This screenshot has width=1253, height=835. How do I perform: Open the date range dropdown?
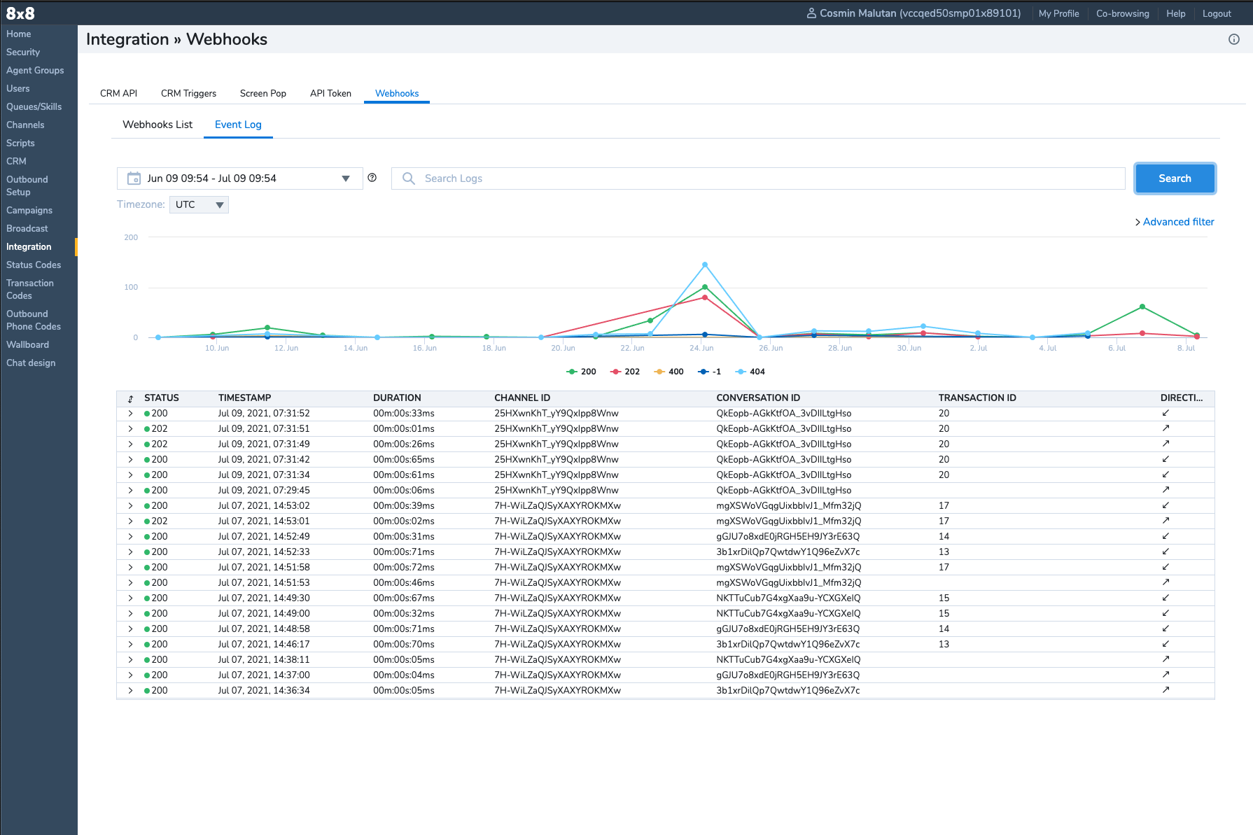345,178
